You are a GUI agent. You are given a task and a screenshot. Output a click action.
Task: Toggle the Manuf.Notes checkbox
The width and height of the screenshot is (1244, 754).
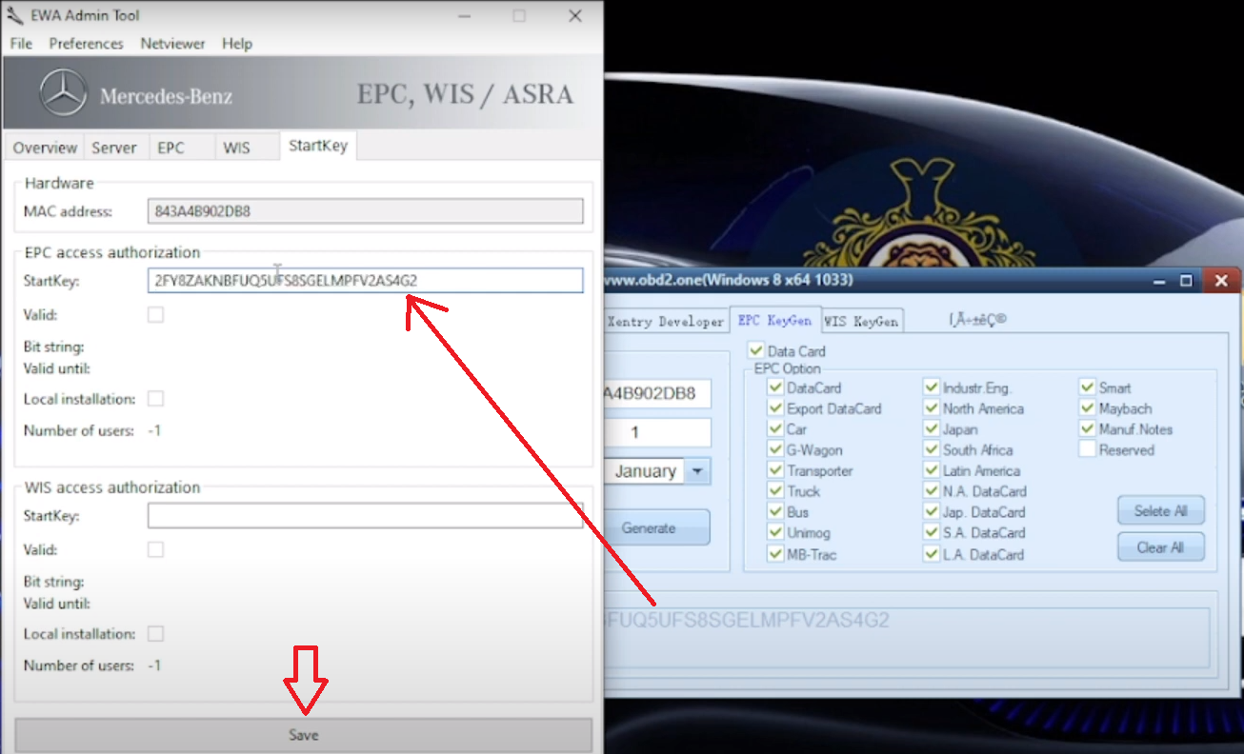(1087, 429)
